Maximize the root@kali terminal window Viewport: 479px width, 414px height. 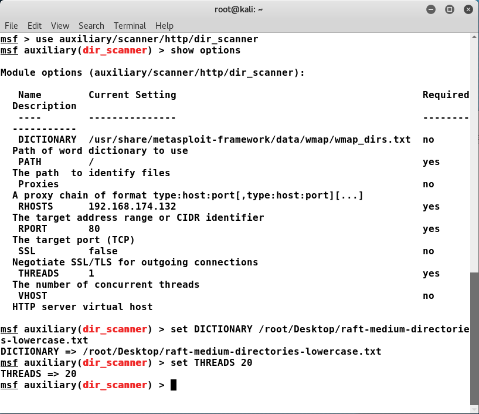click(449, 9)
